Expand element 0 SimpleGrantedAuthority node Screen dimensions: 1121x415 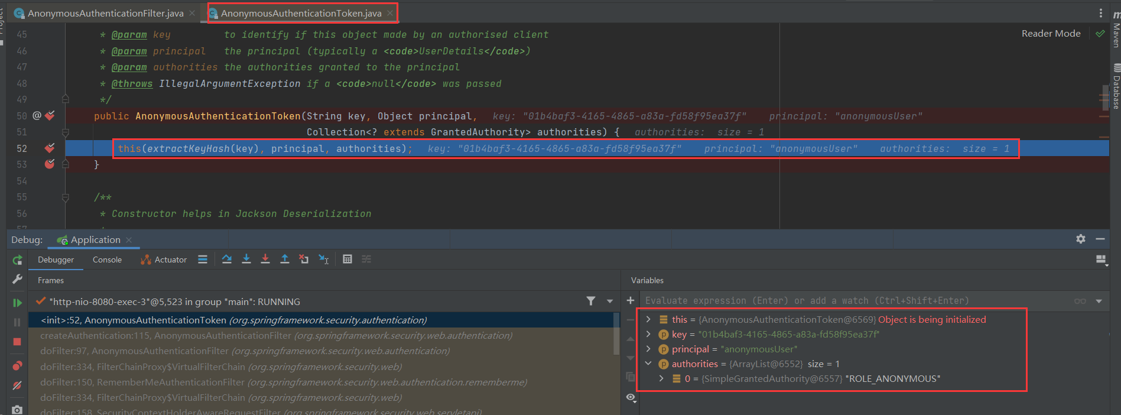[661, 378]
